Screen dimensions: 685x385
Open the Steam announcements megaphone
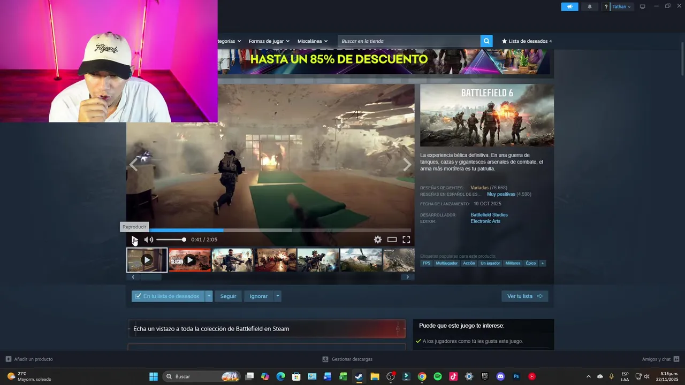click(x=569, y=6)
